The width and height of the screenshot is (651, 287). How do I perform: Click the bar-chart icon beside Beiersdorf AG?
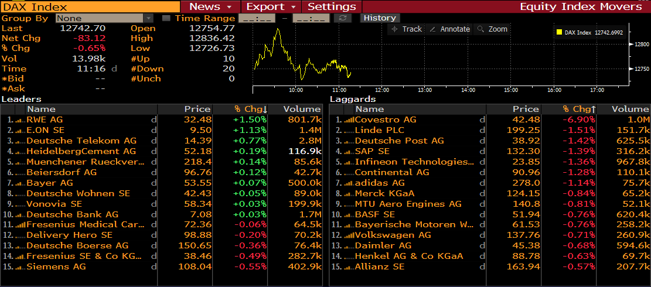pyautogui.click(x=21, y=172)
